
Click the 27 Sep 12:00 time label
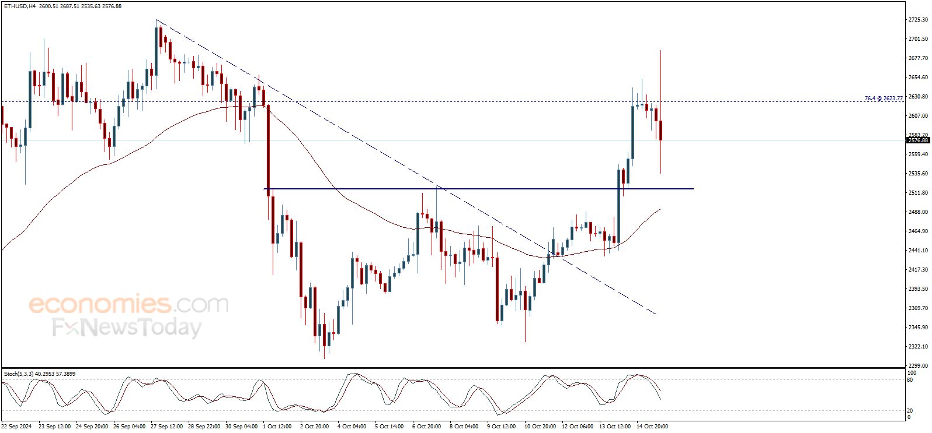click(166, 427)
